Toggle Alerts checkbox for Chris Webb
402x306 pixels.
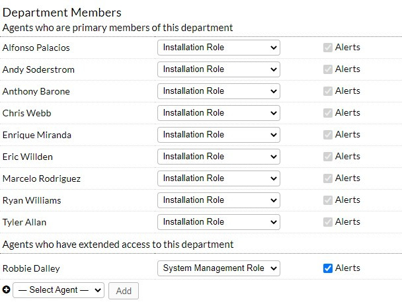tap(328, 113)
